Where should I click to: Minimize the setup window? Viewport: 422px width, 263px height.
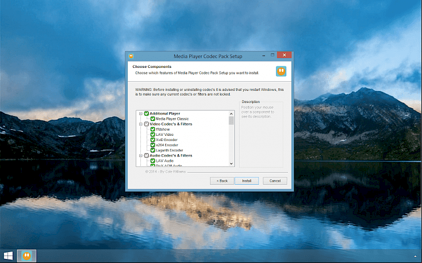(264, 55)
